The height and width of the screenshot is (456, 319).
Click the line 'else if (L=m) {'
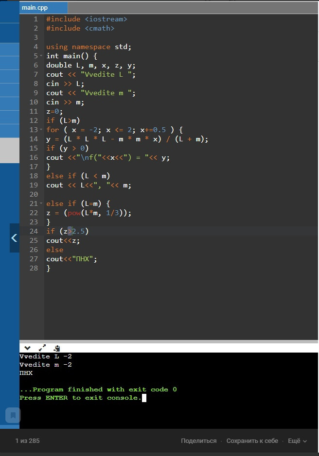[78, 203]
